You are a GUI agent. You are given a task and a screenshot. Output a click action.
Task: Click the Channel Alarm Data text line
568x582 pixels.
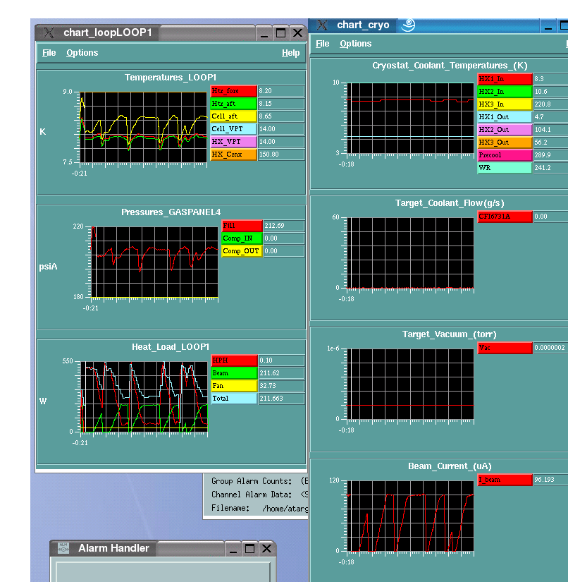pyautogui.click(x=259, y=495)
